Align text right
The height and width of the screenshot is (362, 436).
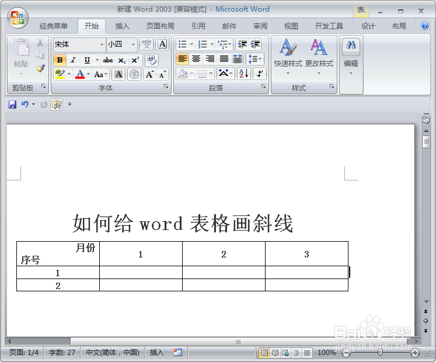(x=210, y=59)
